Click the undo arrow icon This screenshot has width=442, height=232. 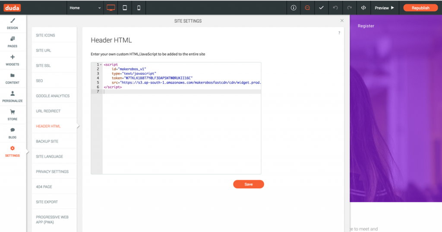(335, 8)
